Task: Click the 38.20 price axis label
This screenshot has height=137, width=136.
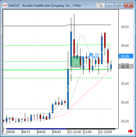Action: click(x=125, y=121)
